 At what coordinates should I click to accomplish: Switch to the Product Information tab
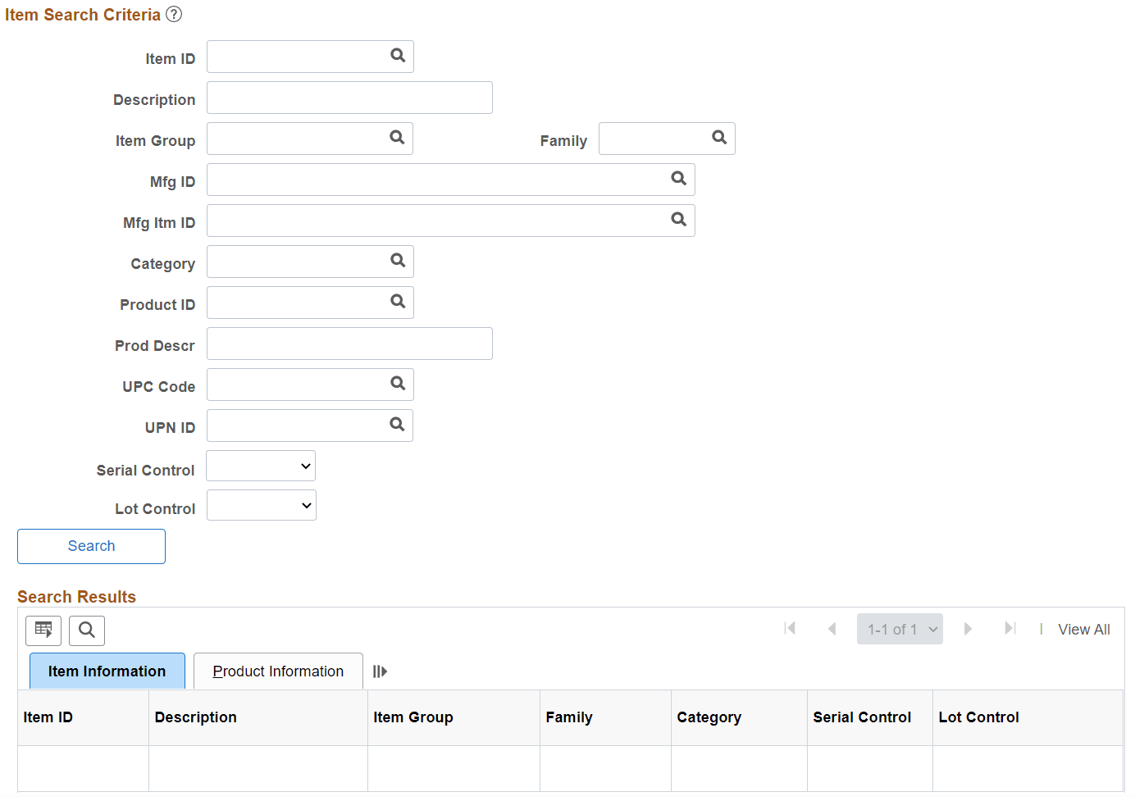click(278, 671)
